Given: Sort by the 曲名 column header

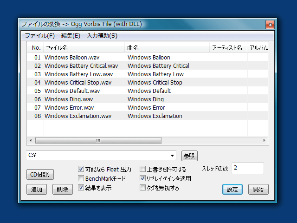Looking at the screenshot, I should (x=167, y=47).
